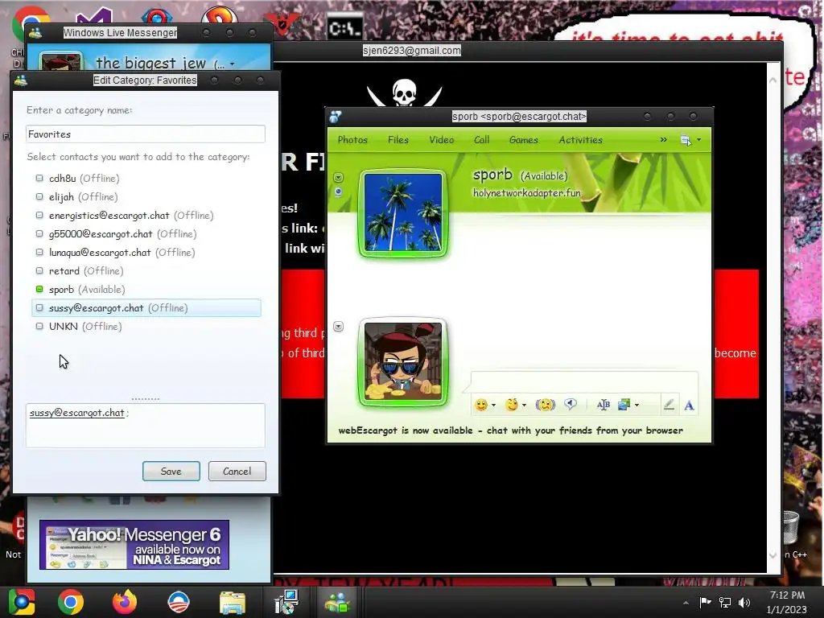Viewport: 824px width, 618px height.
Task: Deselect the sussy@escargot.chat contact row
Action: tap(146, 308)
